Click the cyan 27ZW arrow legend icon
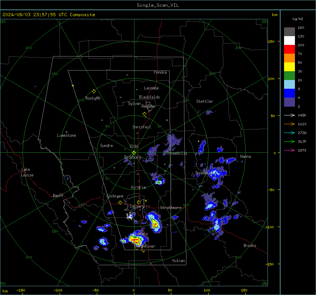The width and height of the screenshot is (316, 295). tap(289, 133)
